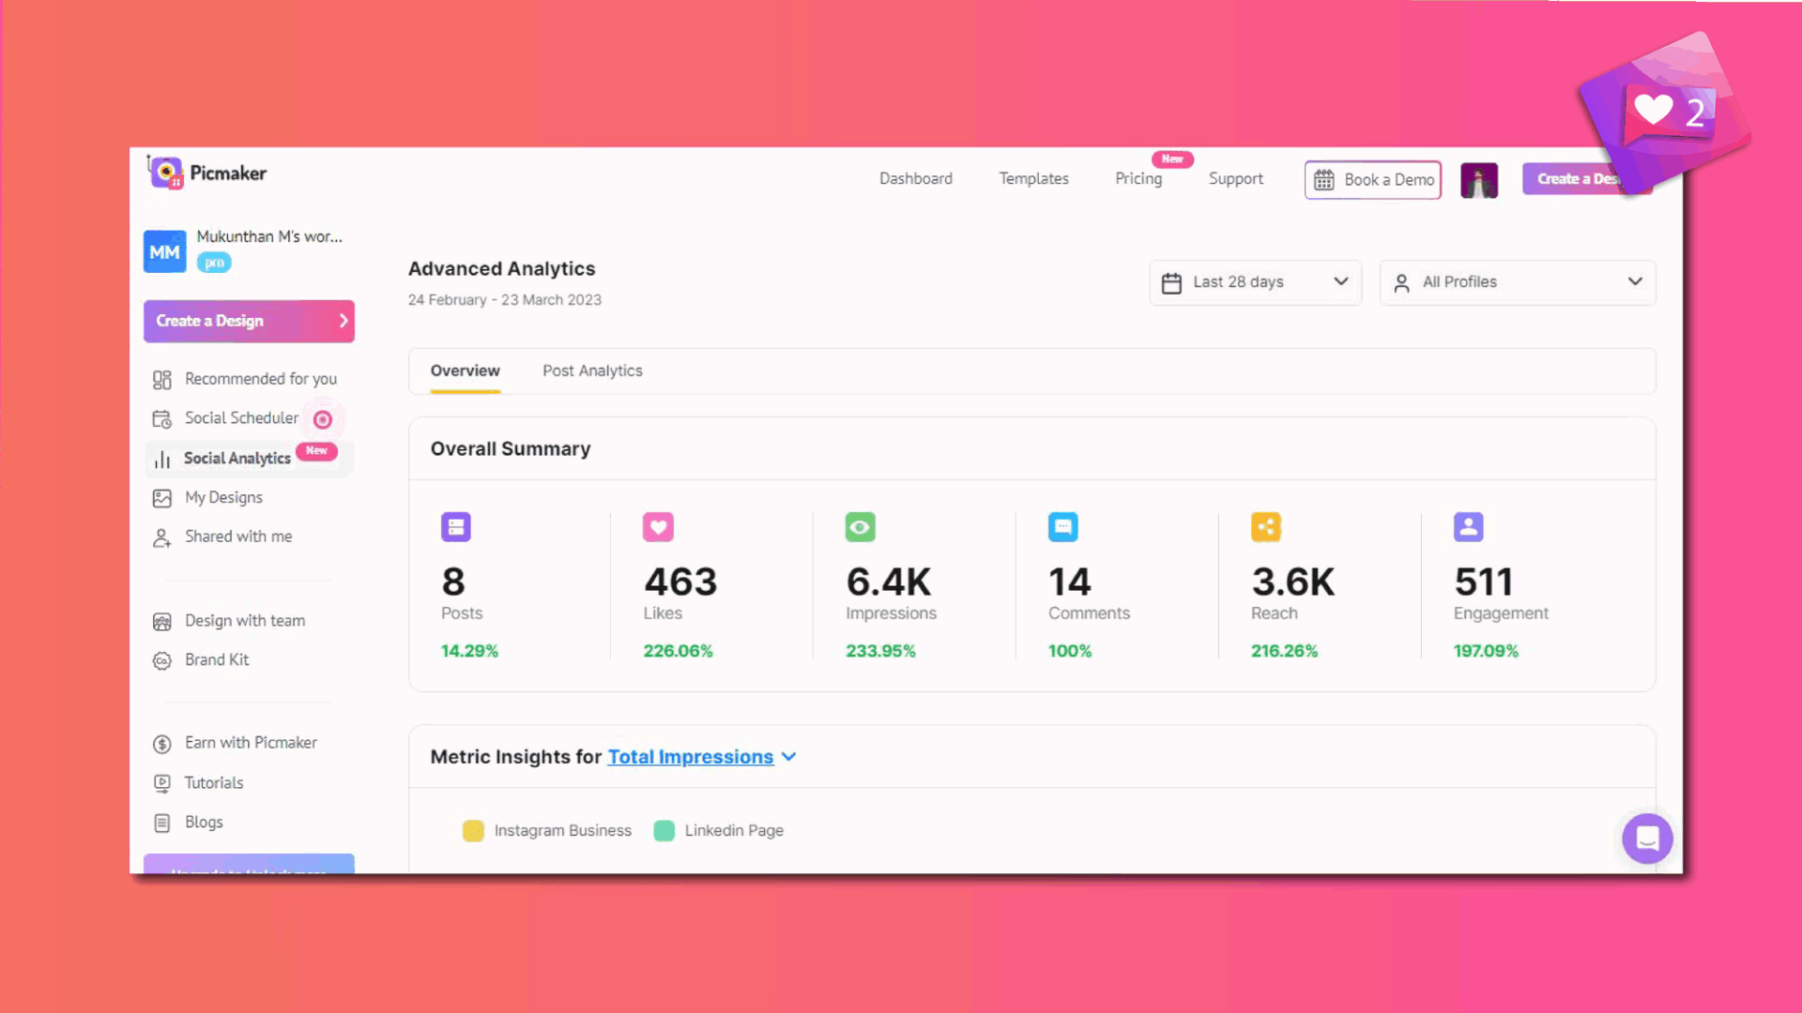
Task: Open the chat support bubble icon
Action: pyautogui.click(x=1647, y=839)
